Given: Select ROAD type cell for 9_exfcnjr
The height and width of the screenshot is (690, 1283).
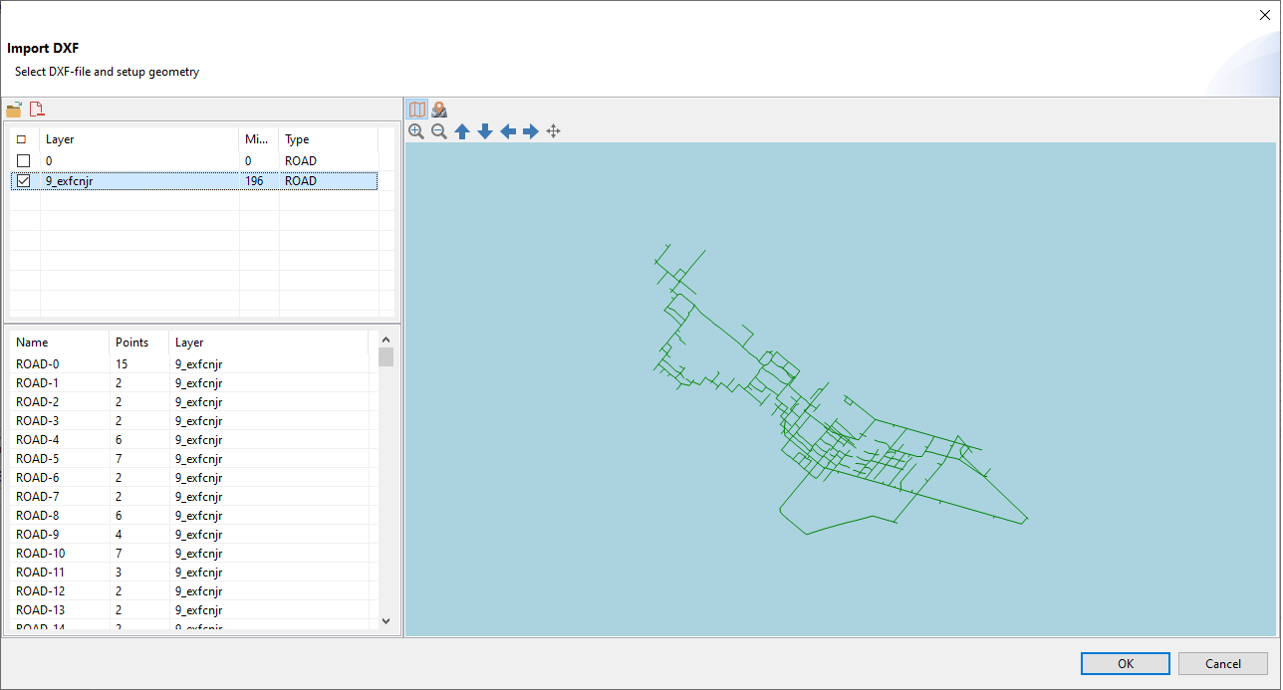Looking at the screenshot, I should 329,181.
